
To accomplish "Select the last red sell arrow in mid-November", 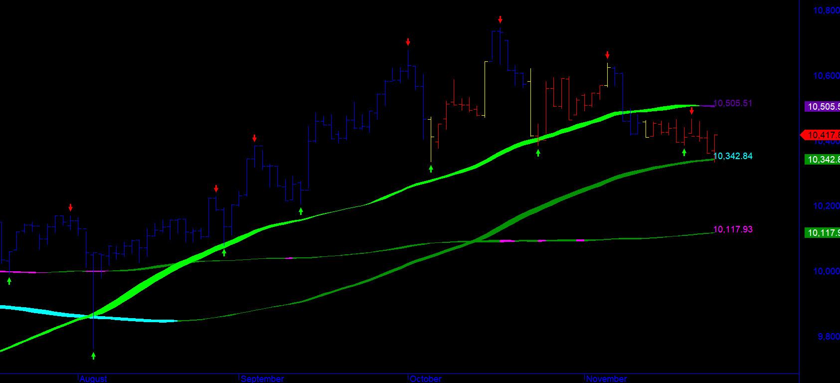I will (691, 111).
